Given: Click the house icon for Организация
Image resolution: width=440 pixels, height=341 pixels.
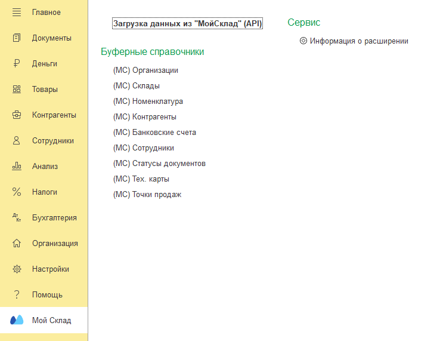Looking at the screenshot, I should click(17, 243).
